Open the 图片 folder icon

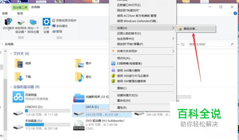pyautogui.click(x=79, y=63)
